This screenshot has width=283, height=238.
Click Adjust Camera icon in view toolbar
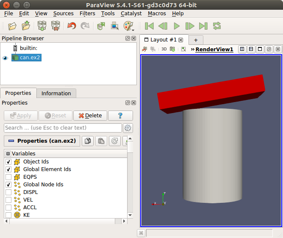pyautogui.click(x=172, y=49)
